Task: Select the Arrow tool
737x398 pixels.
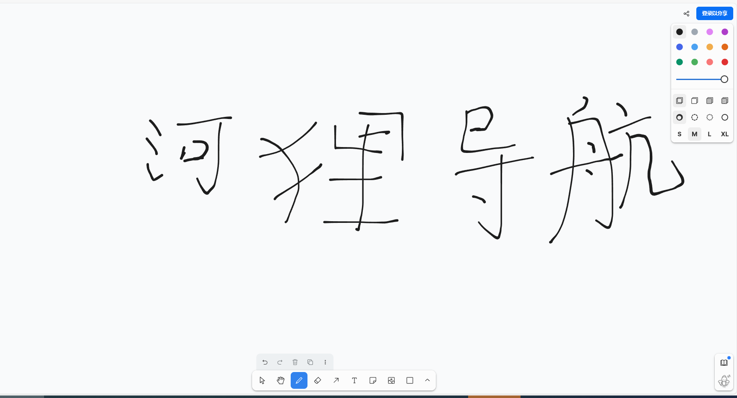Action: [x=336, y=380]
